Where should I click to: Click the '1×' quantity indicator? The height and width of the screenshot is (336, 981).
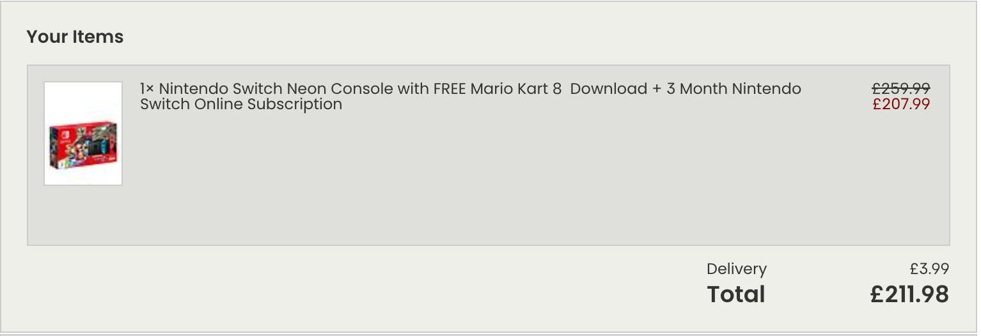[147, 89]
